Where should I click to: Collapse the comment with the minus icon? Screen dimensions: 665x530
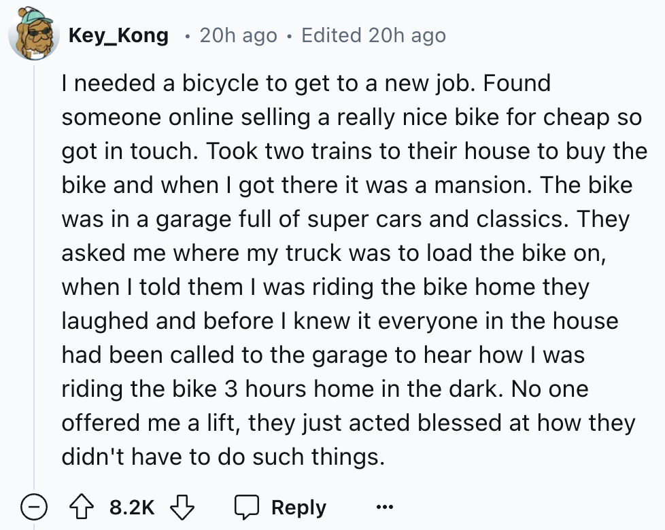pos(31,507)
